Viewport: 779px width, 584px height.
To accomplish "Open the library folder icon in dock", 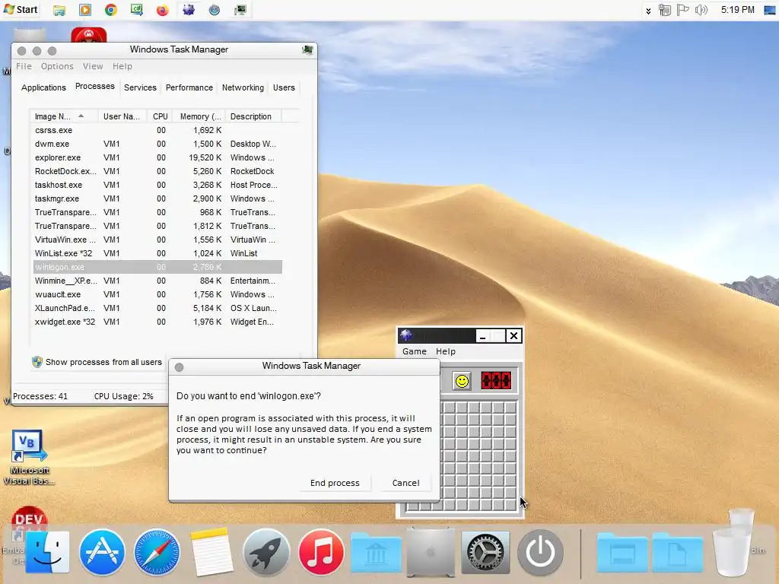I will (376, 554).
